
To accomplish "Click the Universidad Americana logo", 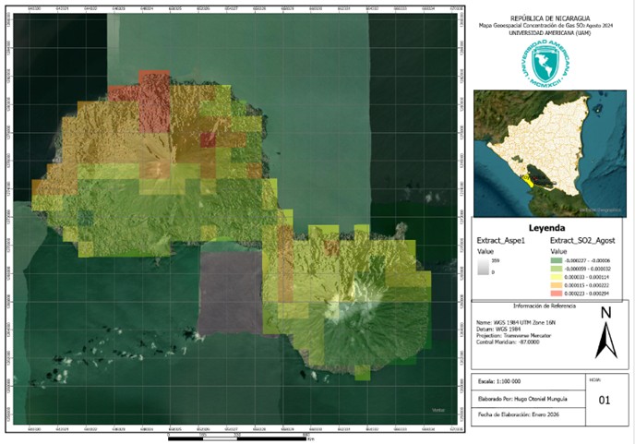I will 545,64.
